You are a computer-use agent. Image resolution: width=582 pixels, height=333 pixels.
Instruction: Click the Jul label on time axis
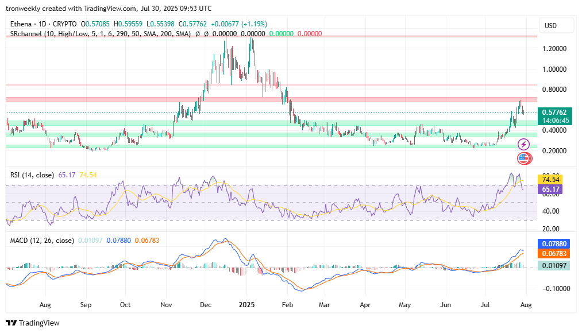[485, 305]
